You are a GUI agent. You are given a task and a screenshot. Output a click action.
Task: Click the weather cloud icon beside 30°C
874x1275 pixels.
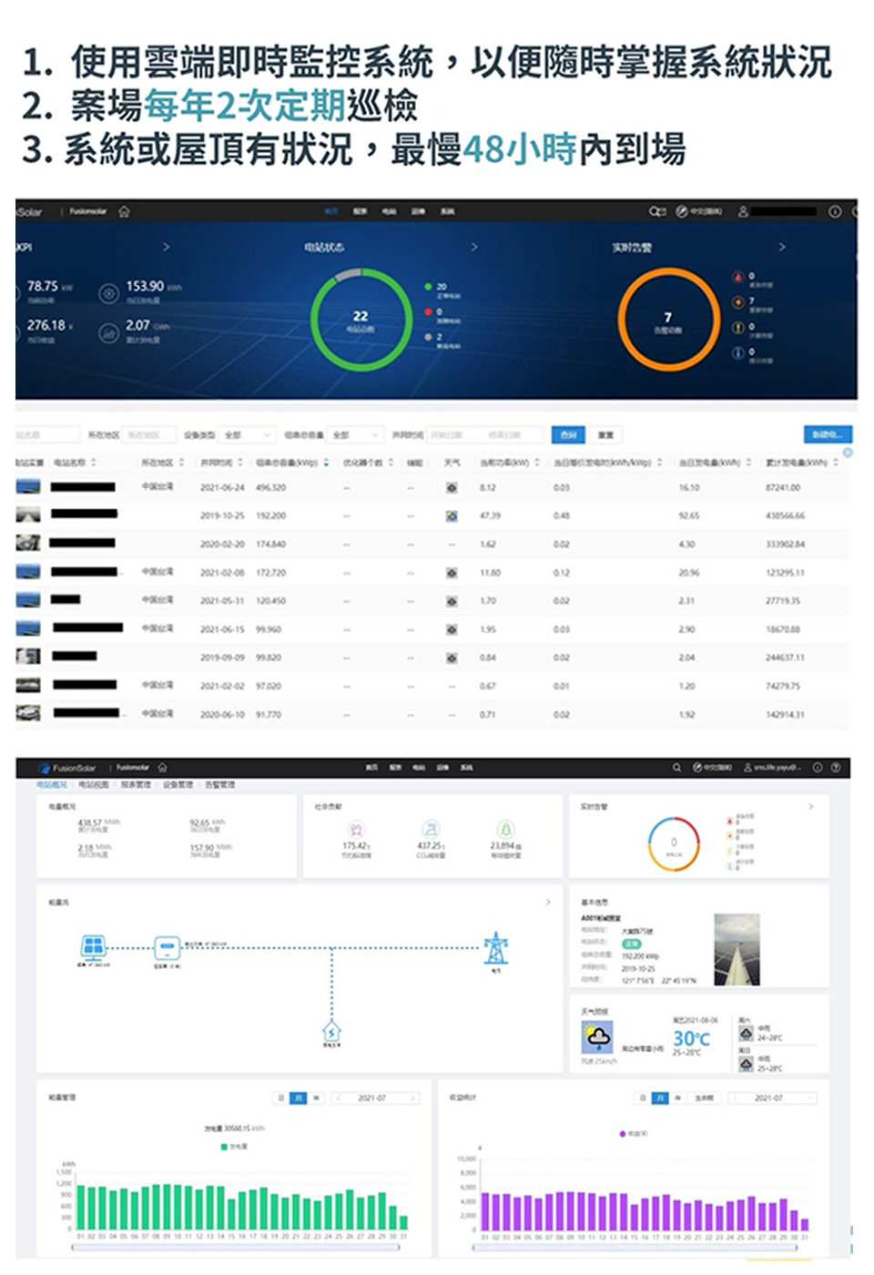(x=597, y=1036)
